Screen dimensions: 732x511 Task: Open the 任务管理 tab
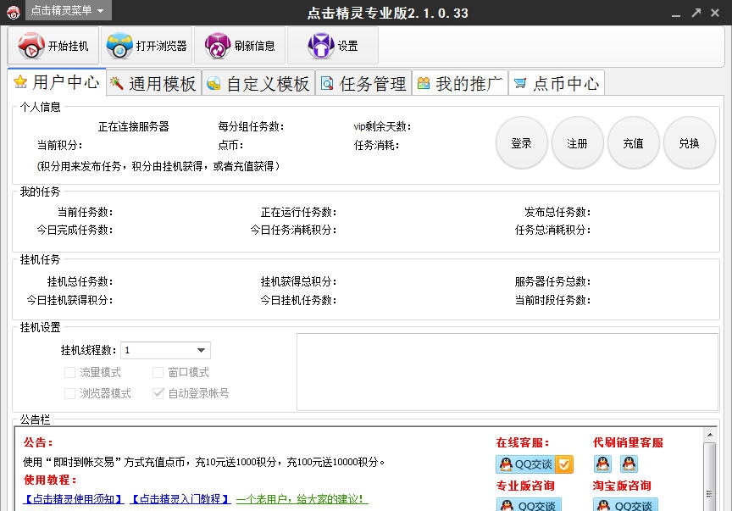point(363,83)
